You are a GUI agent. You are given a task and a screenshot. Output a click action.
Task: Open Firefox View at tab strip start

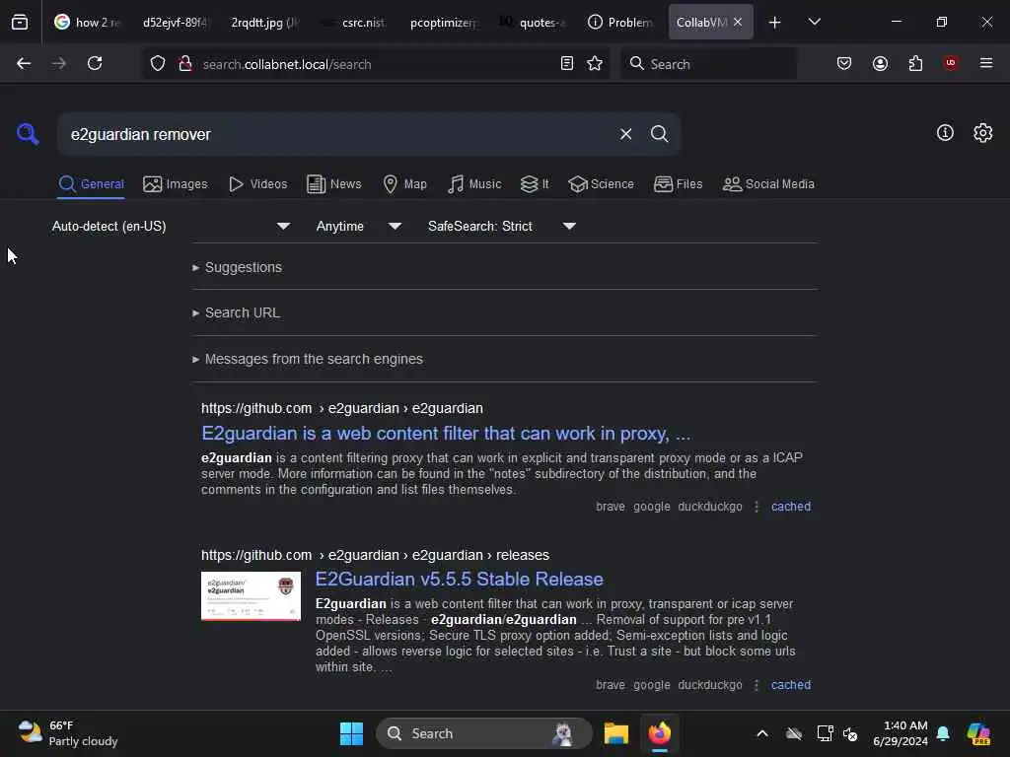pos(20,23)
